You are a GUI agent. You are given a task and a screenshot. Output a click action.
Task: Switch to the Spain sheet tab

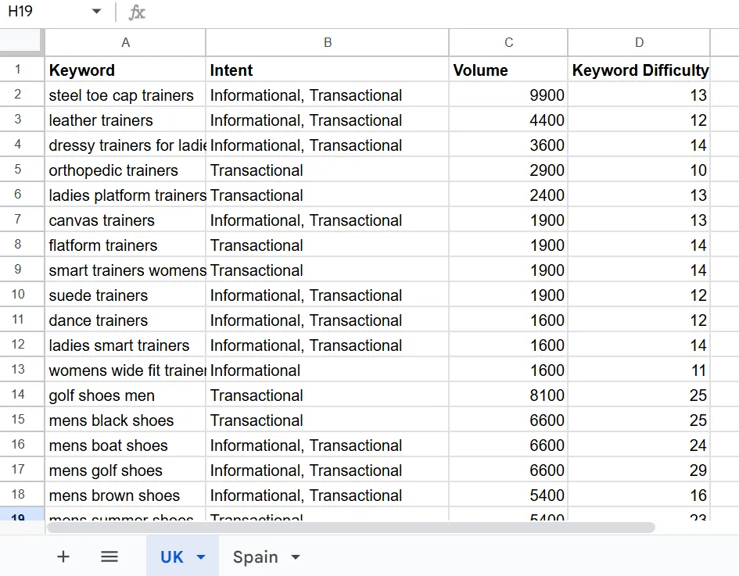tap(256, 557)
